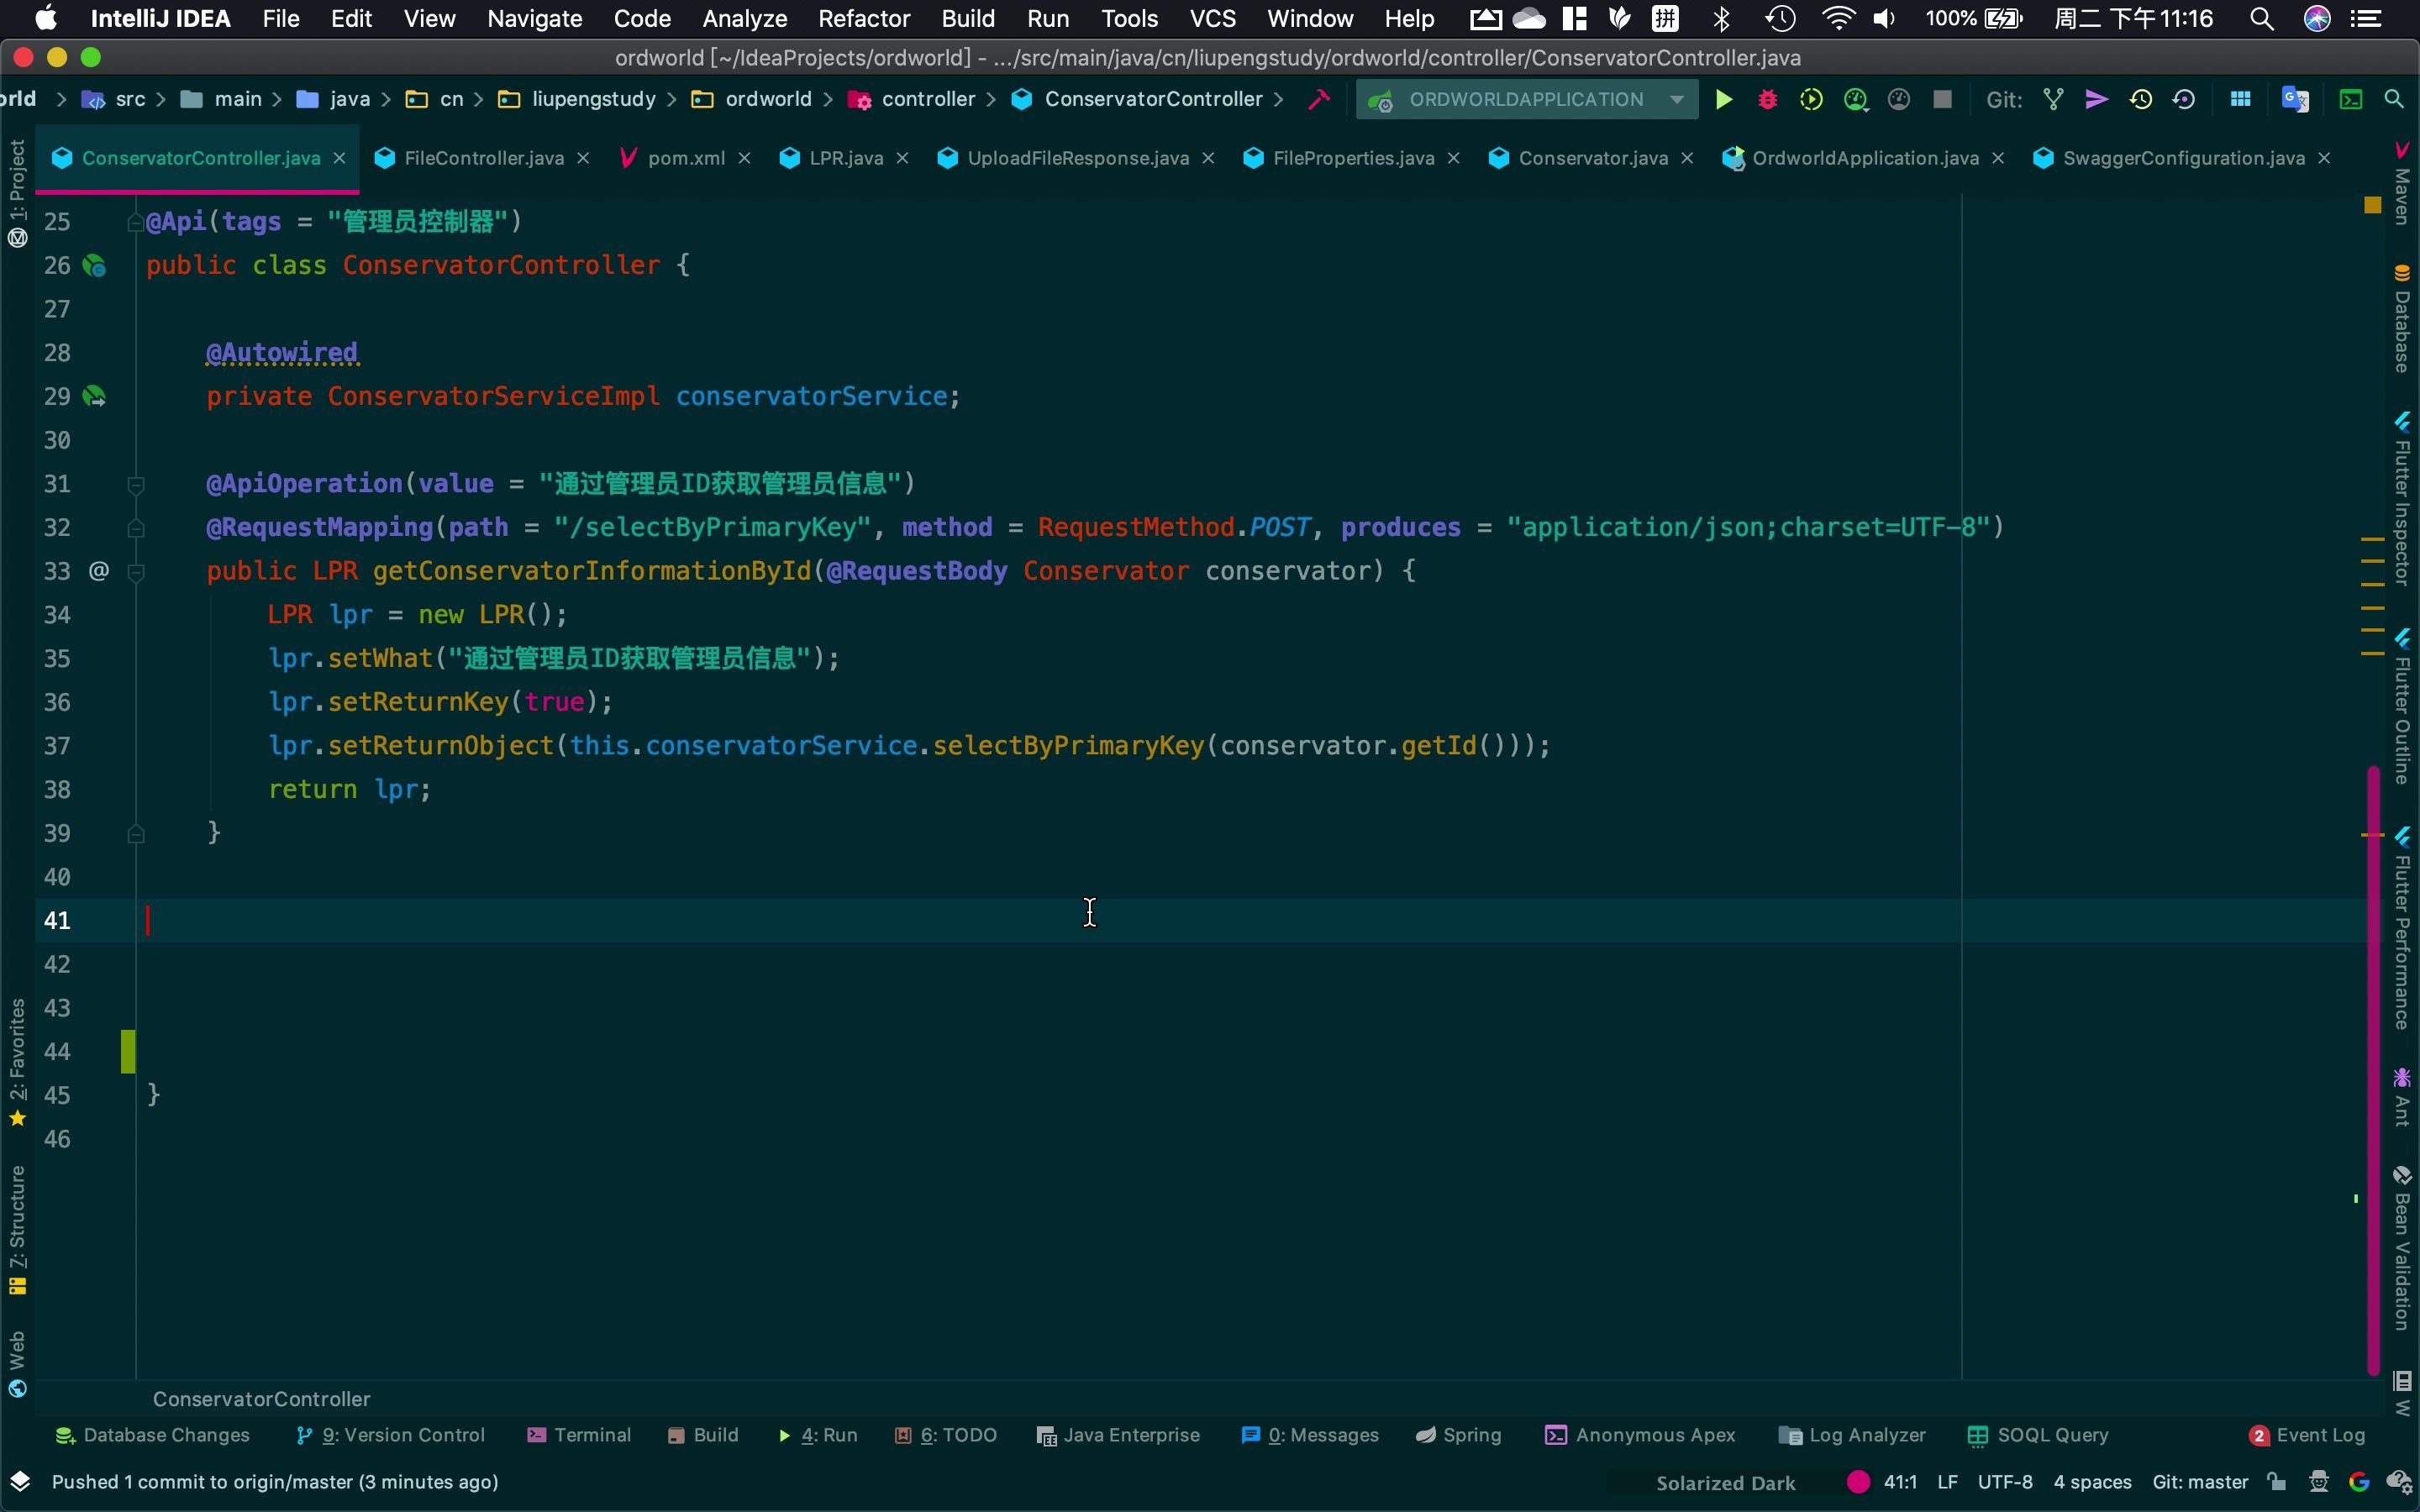Click the Git push purple arrow icon

tap(2096, 99)
